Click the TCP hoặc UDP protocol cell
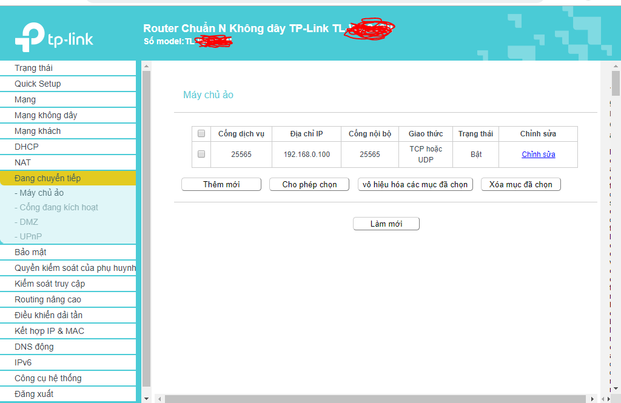The height and width of the screenshot is (403, 621). click(426, 155)
